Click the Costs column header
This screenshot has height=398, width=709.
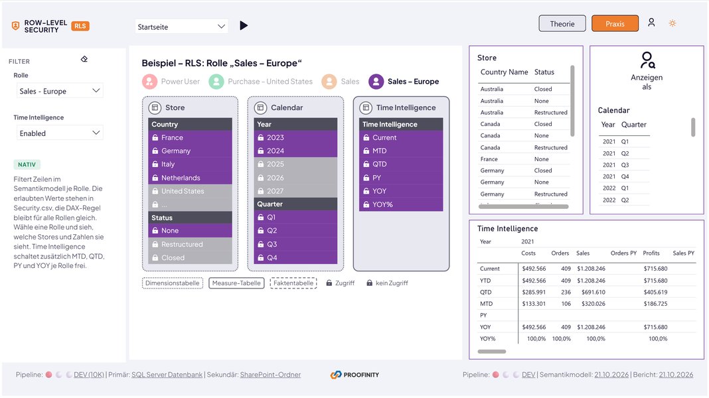528,253
